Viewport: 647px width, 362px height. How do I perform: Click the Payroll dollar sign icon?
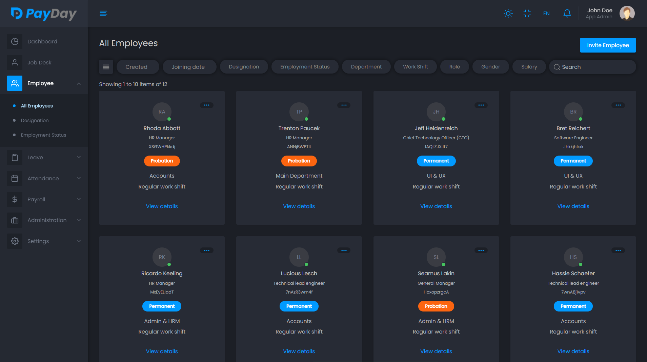15,199
